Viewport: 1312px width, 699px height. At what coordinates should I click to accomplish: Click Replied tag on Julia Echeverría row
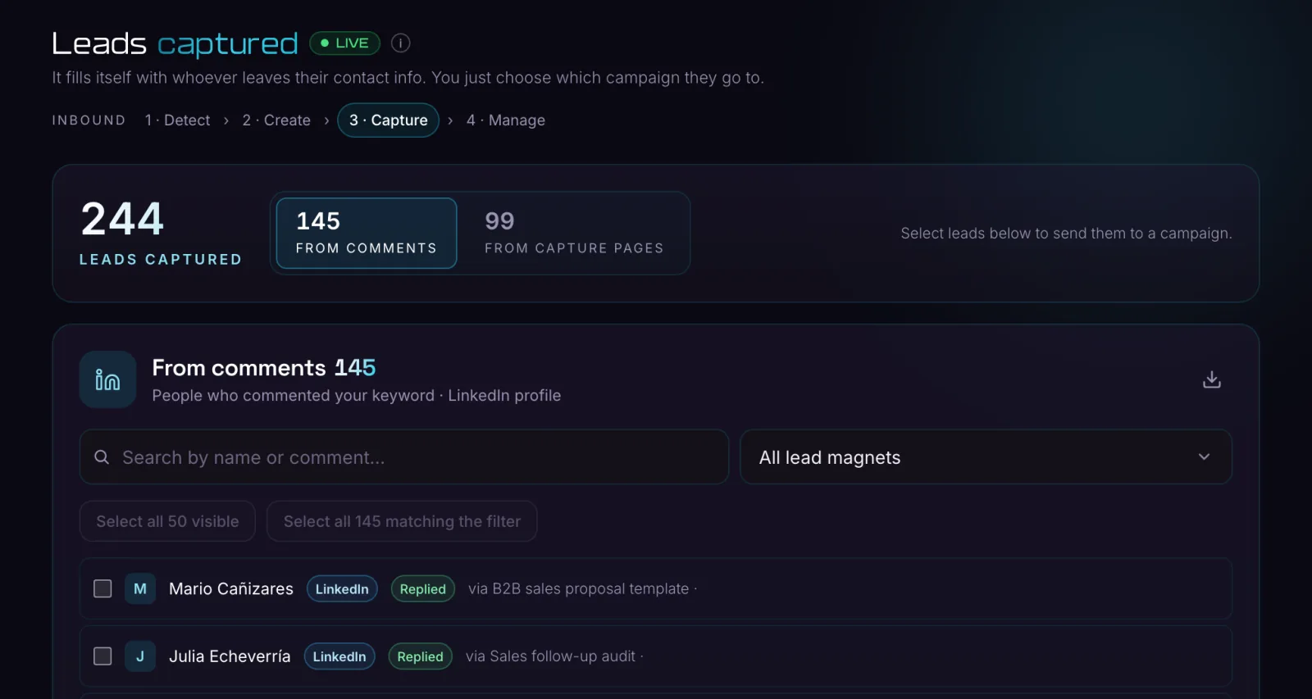[420, 656]
